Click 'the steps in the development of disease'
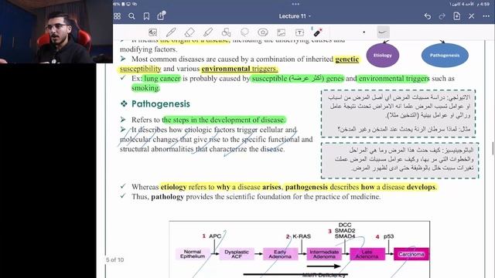 point(224,120)
